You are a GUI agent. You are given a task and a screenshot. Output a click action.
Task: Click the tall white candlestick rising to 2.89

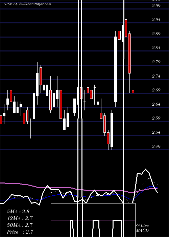pos(116,69)
